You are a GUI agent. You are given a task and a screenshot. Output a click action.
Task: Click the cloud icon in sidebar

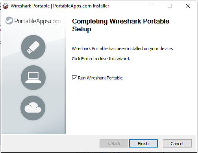33,108
